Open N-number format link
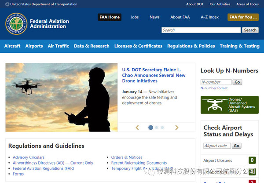This screenshot has width=264, height=183. tap(214, 88)
